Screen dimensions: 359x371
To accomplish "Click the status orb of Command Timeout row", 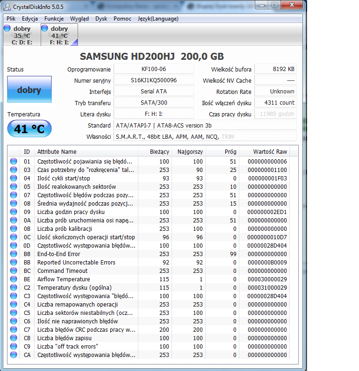I will 14,271.
